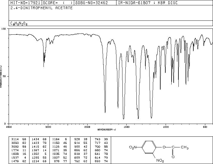This screenshot has height=164, width=213.
Task: Click the 4000 x-axis tick label
Action: click(x=9, y=127)
